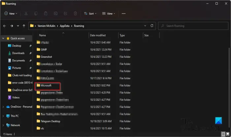Go back with the left arrow
Screen dimensions: 231x137
pyautogui.click(x=5, y=26)
